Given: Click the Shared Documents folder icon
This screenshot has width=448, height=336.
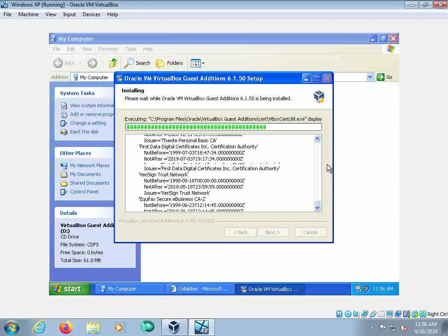Looking at the screenshot, I should [64, 183].
